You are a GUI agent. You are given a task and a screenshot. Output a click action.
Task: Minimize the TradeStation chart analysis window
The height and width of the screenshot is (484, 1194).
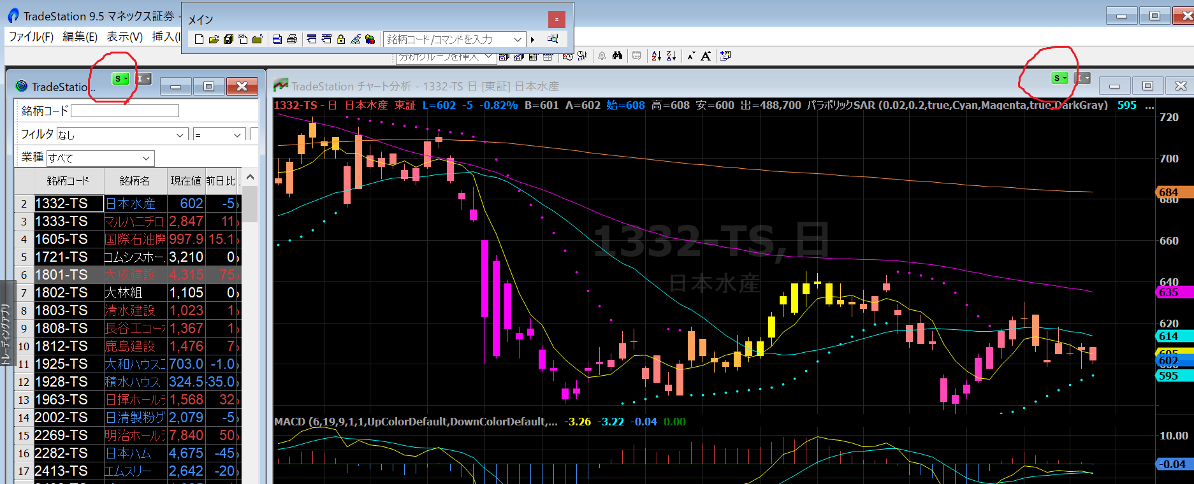point(1115,86)
